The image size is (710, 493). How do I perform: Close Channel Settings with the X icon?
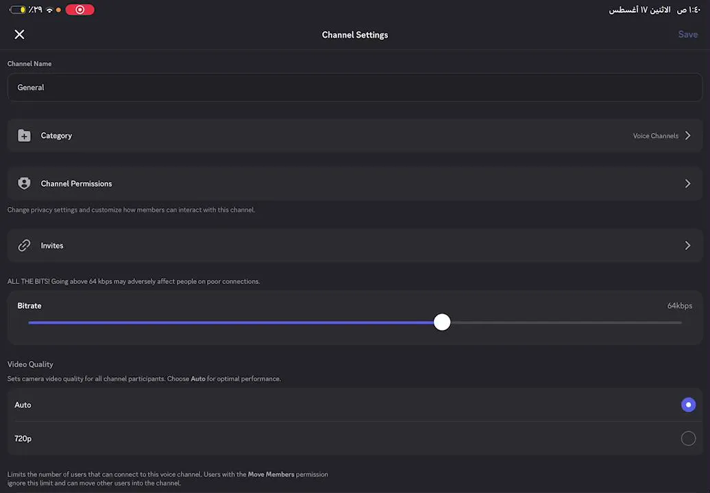[x=19, y=34]
